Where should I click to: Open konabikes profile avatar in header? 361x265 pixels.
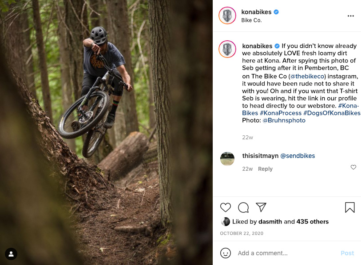[227, 16]
